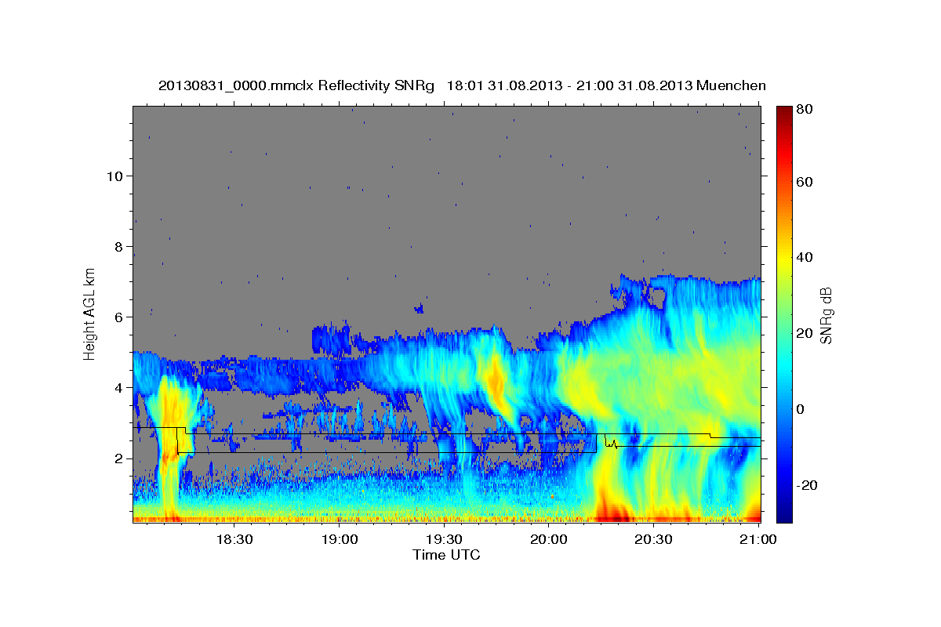The width and height of the screenshot is (941, 627).
Task: Click the height tick label 2
Action: 118,458
